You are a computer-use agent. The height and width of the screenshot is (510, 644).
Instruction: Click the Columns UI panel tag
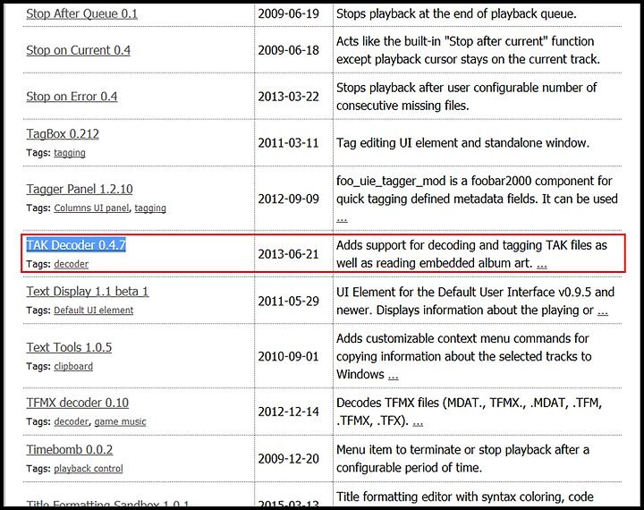(91, 208)
